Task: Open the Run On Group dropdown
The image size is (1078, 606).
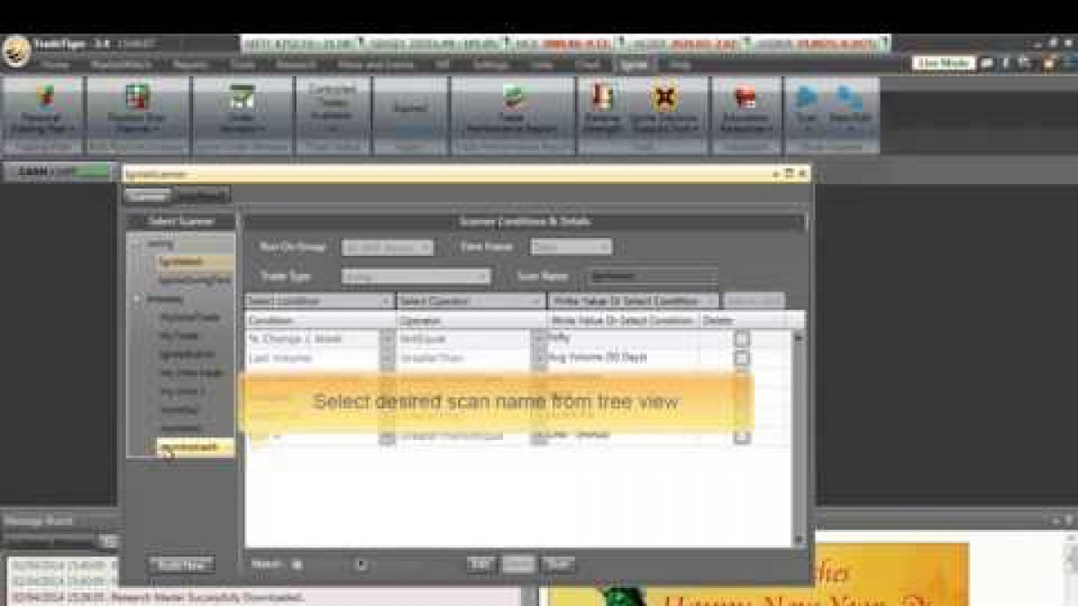Action: point(387,247)
